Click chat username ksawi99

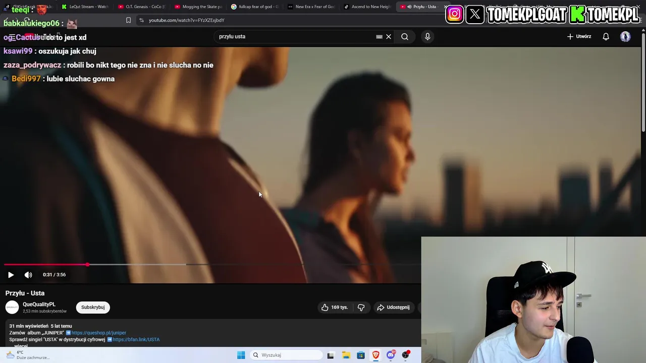point(18,51)
